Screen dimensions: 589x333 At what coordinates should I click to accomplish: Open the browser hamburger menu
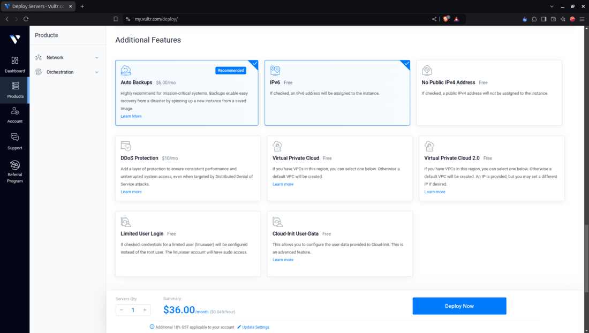tap(582, 19)
